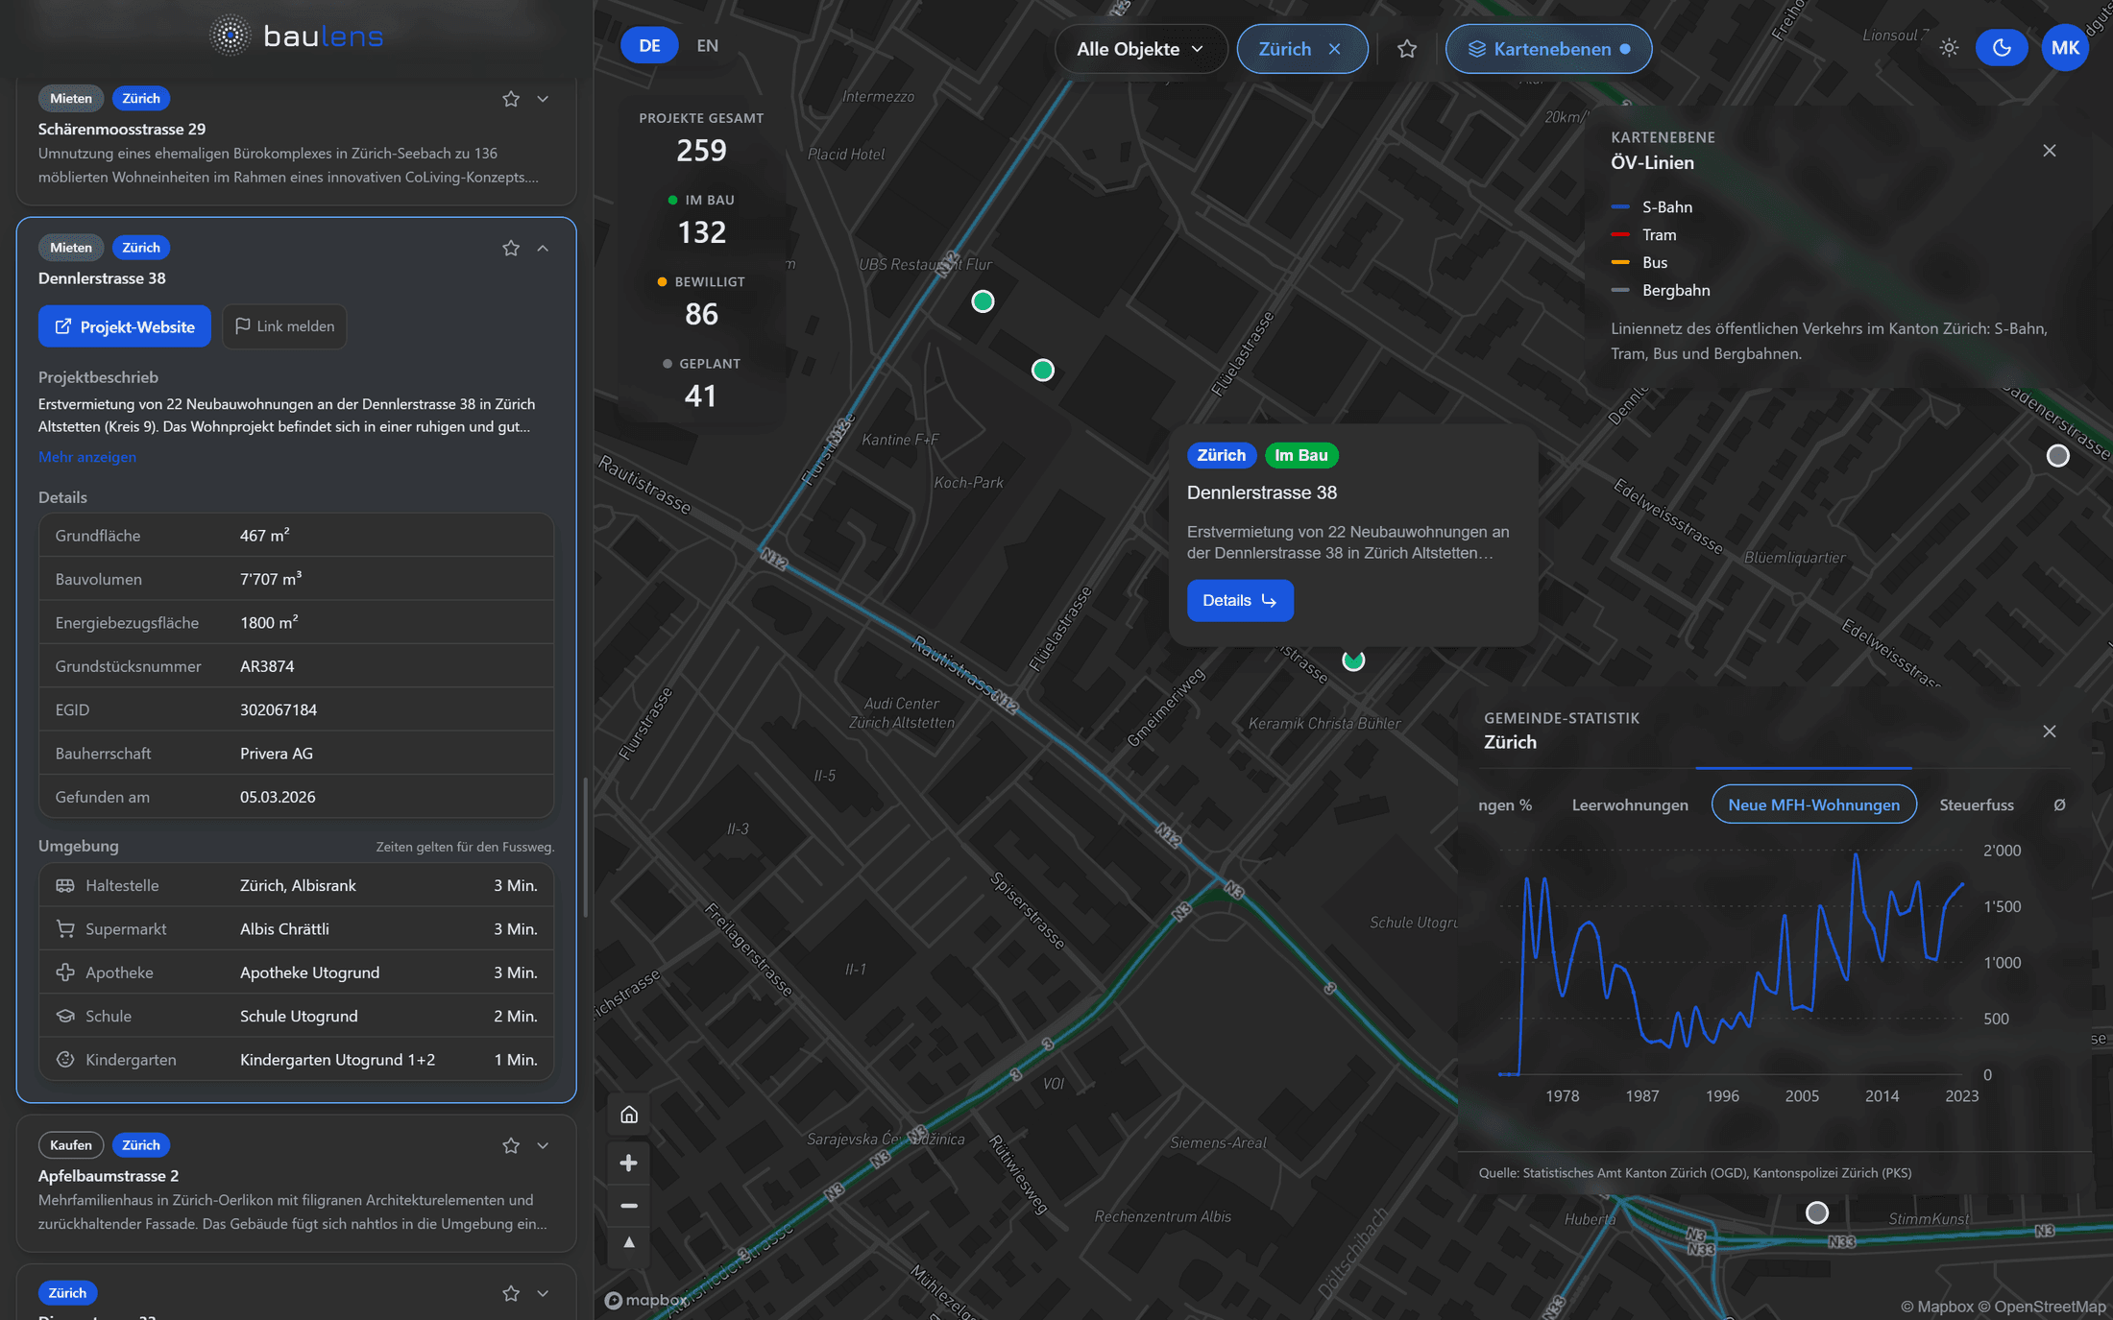Remove the Zürich filter with X
Screen dimensions: 2113x1320
(1334, 49)
